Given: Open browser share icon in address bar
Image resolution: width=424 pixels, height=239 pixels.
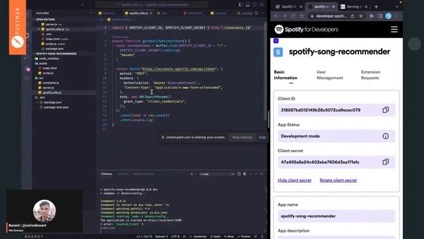Looking at the screenshot, I should point(352,16).
